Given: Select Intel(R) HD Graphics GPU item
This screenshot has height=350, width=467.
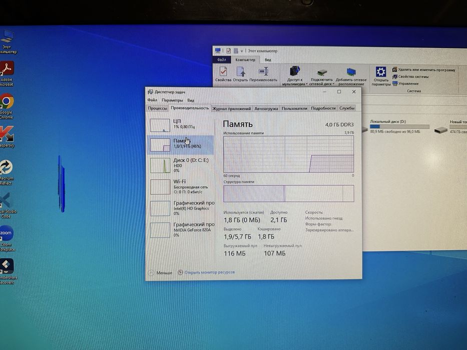Looking at the screenshot, I should [181, 208].
